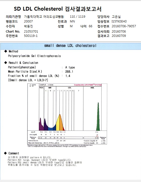Click the diamond bullet beside Method
The height and width of the screenshot is (182, 141).
6,51
